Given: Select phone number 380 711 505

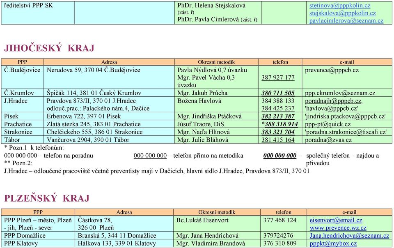Looking at the screenshot, I should (278, 93).
